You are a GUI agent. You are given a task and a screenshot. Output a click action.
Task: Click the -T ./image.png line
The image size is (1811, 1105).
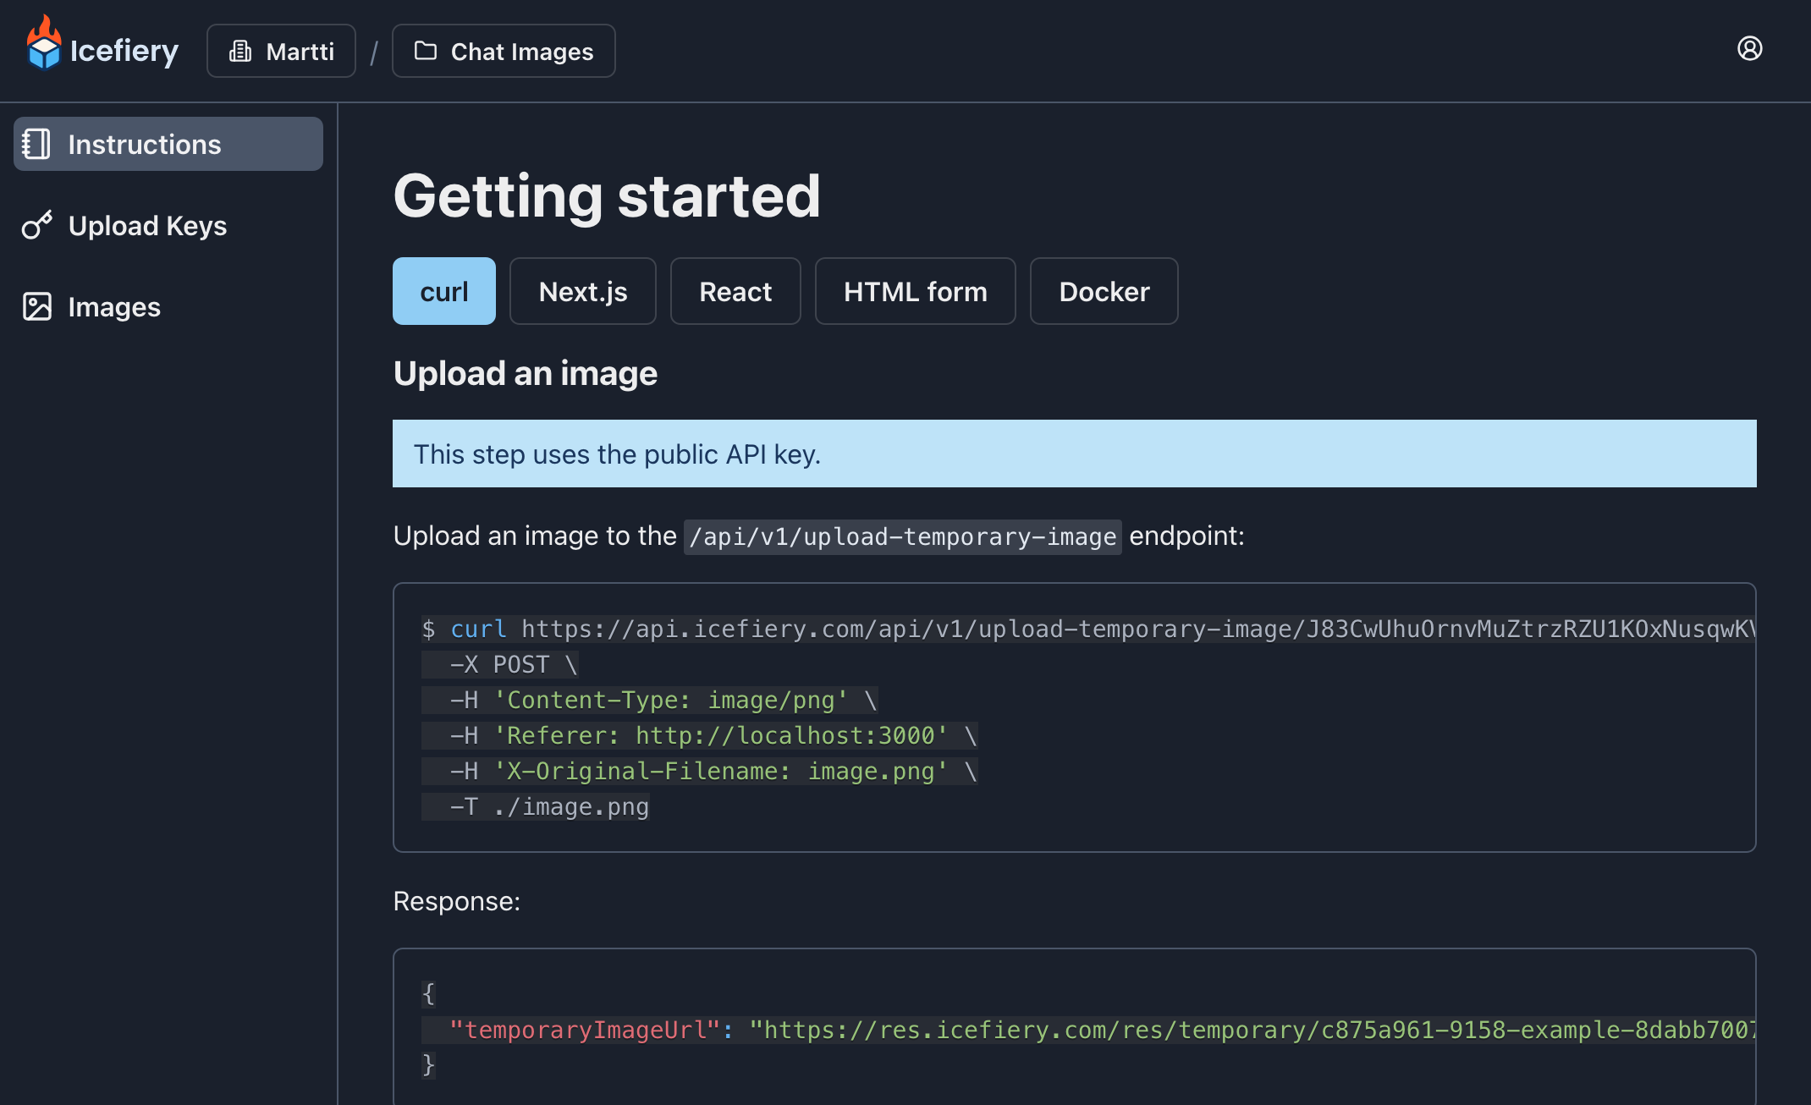pos(536,806)
